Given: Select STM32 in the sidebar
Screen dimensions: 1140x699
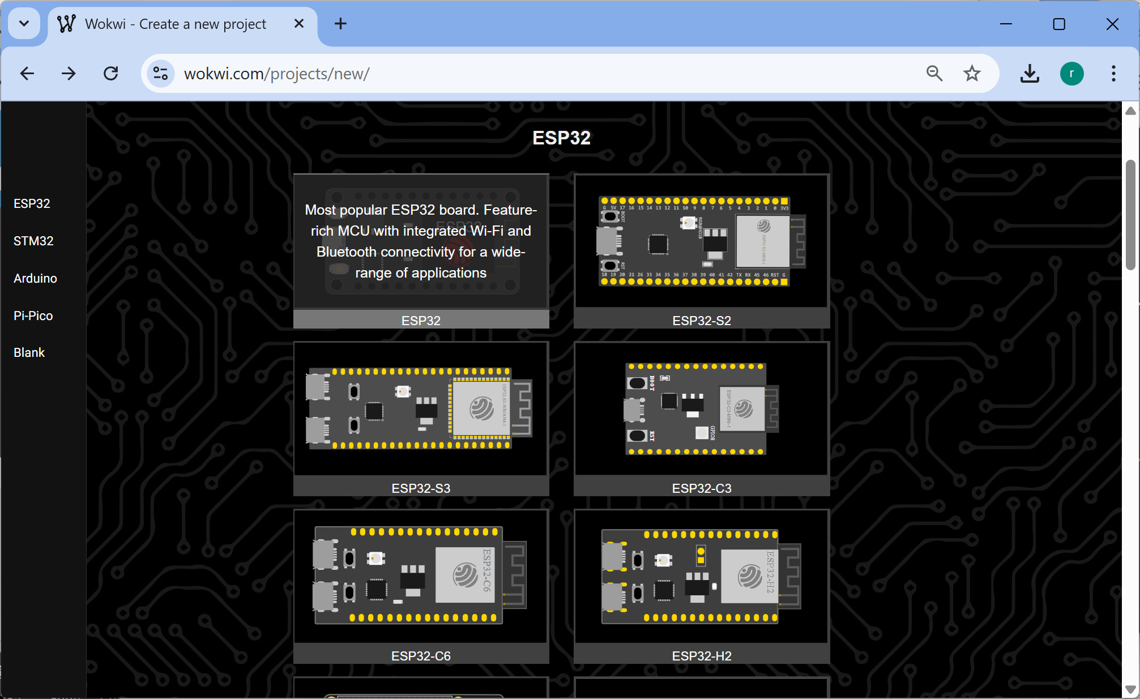Looking at the screenshot, I should (33, 241).
